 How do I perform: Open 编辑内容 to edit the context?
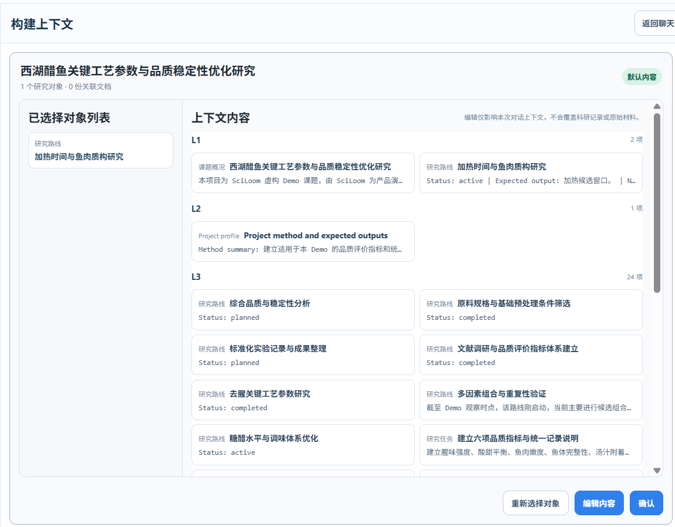click(x=599, y=503)
